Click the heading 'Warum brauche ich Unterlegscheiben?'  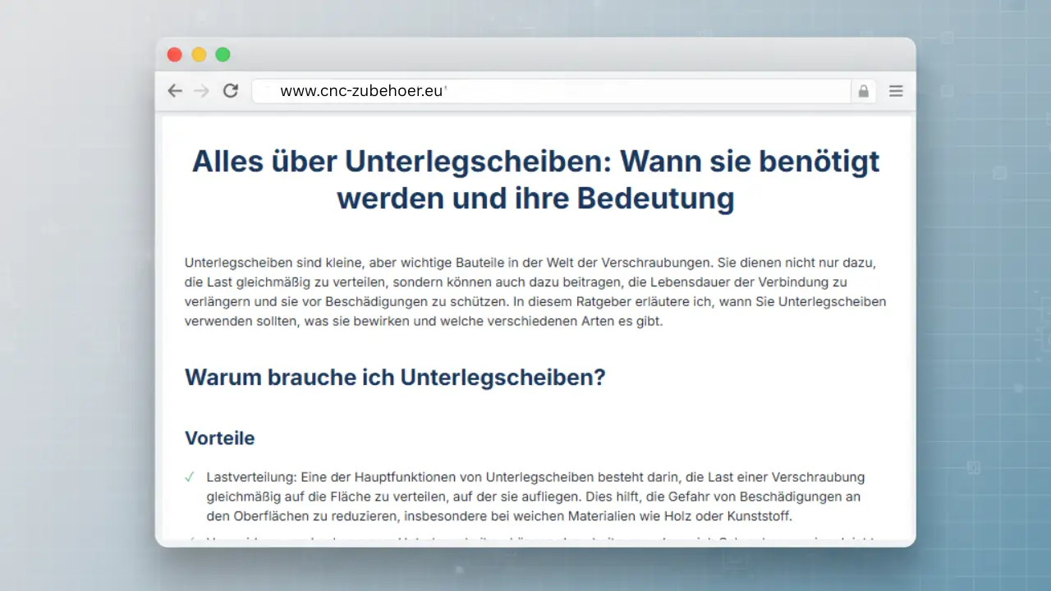point(395,378)
